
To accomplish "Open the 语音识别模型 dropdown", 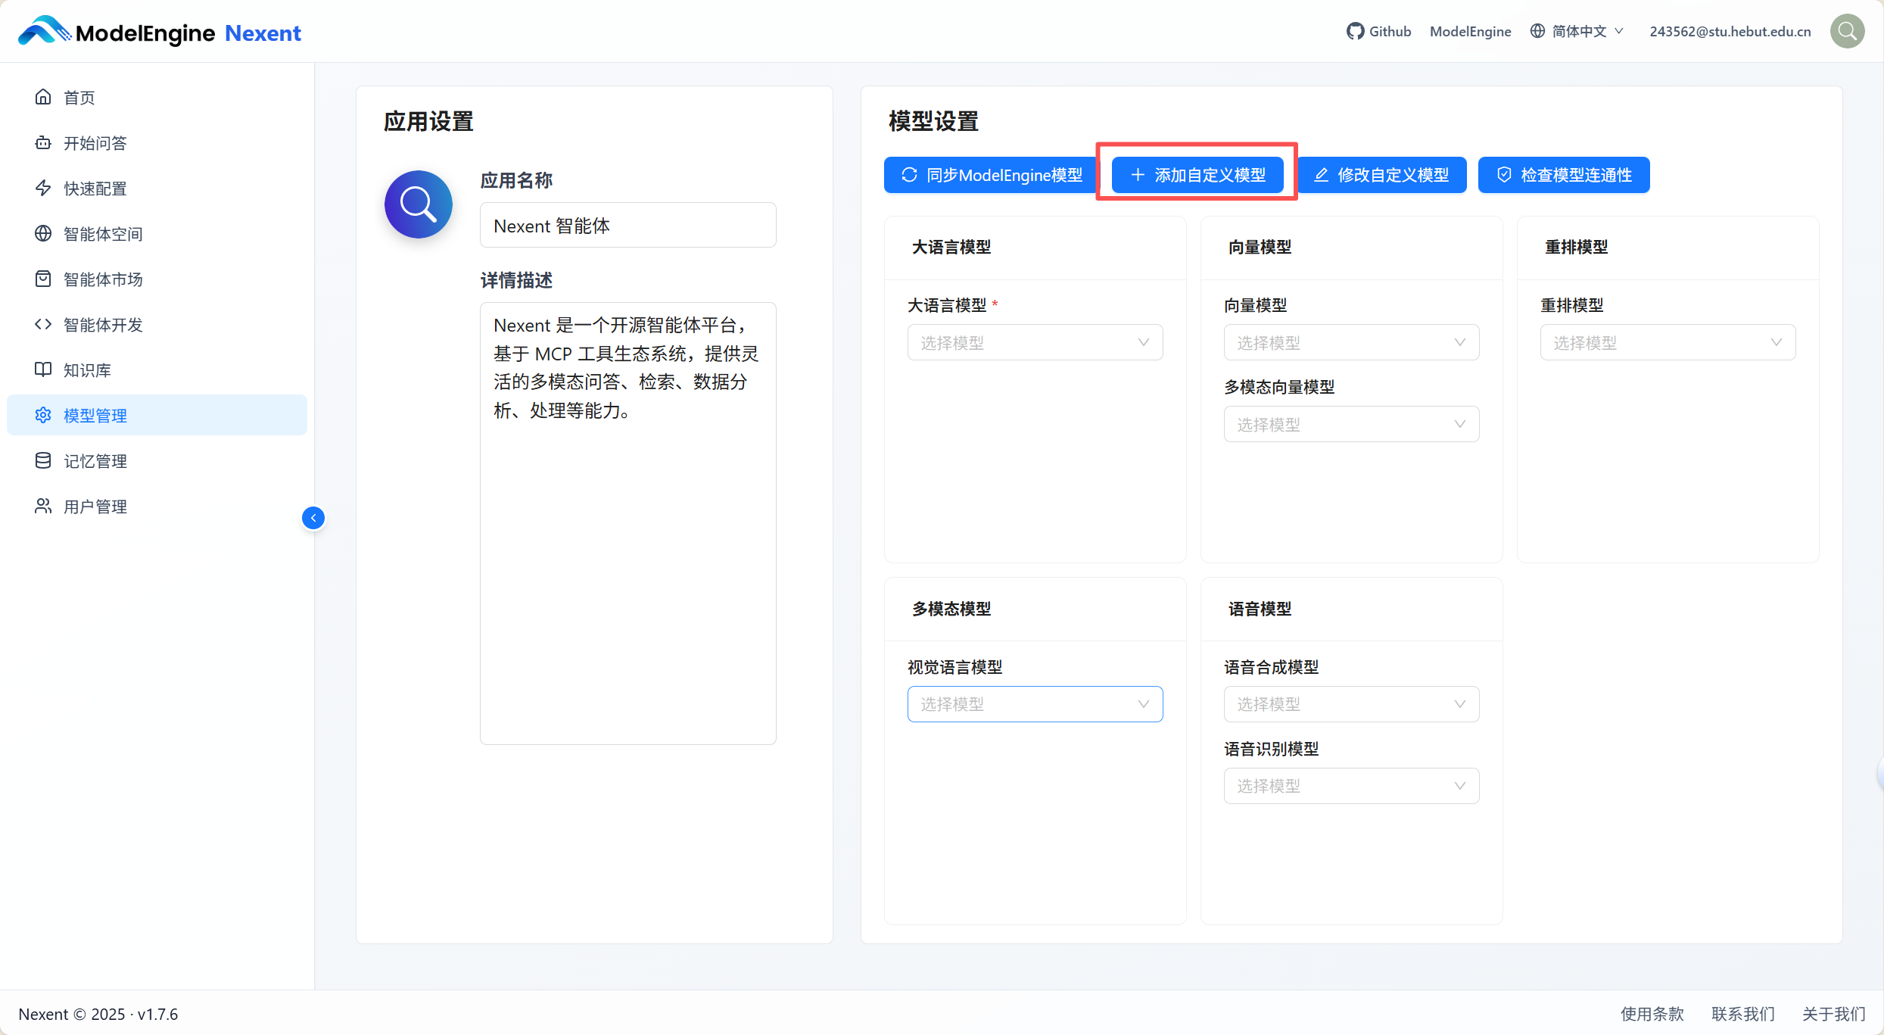I will (1351, 786).
